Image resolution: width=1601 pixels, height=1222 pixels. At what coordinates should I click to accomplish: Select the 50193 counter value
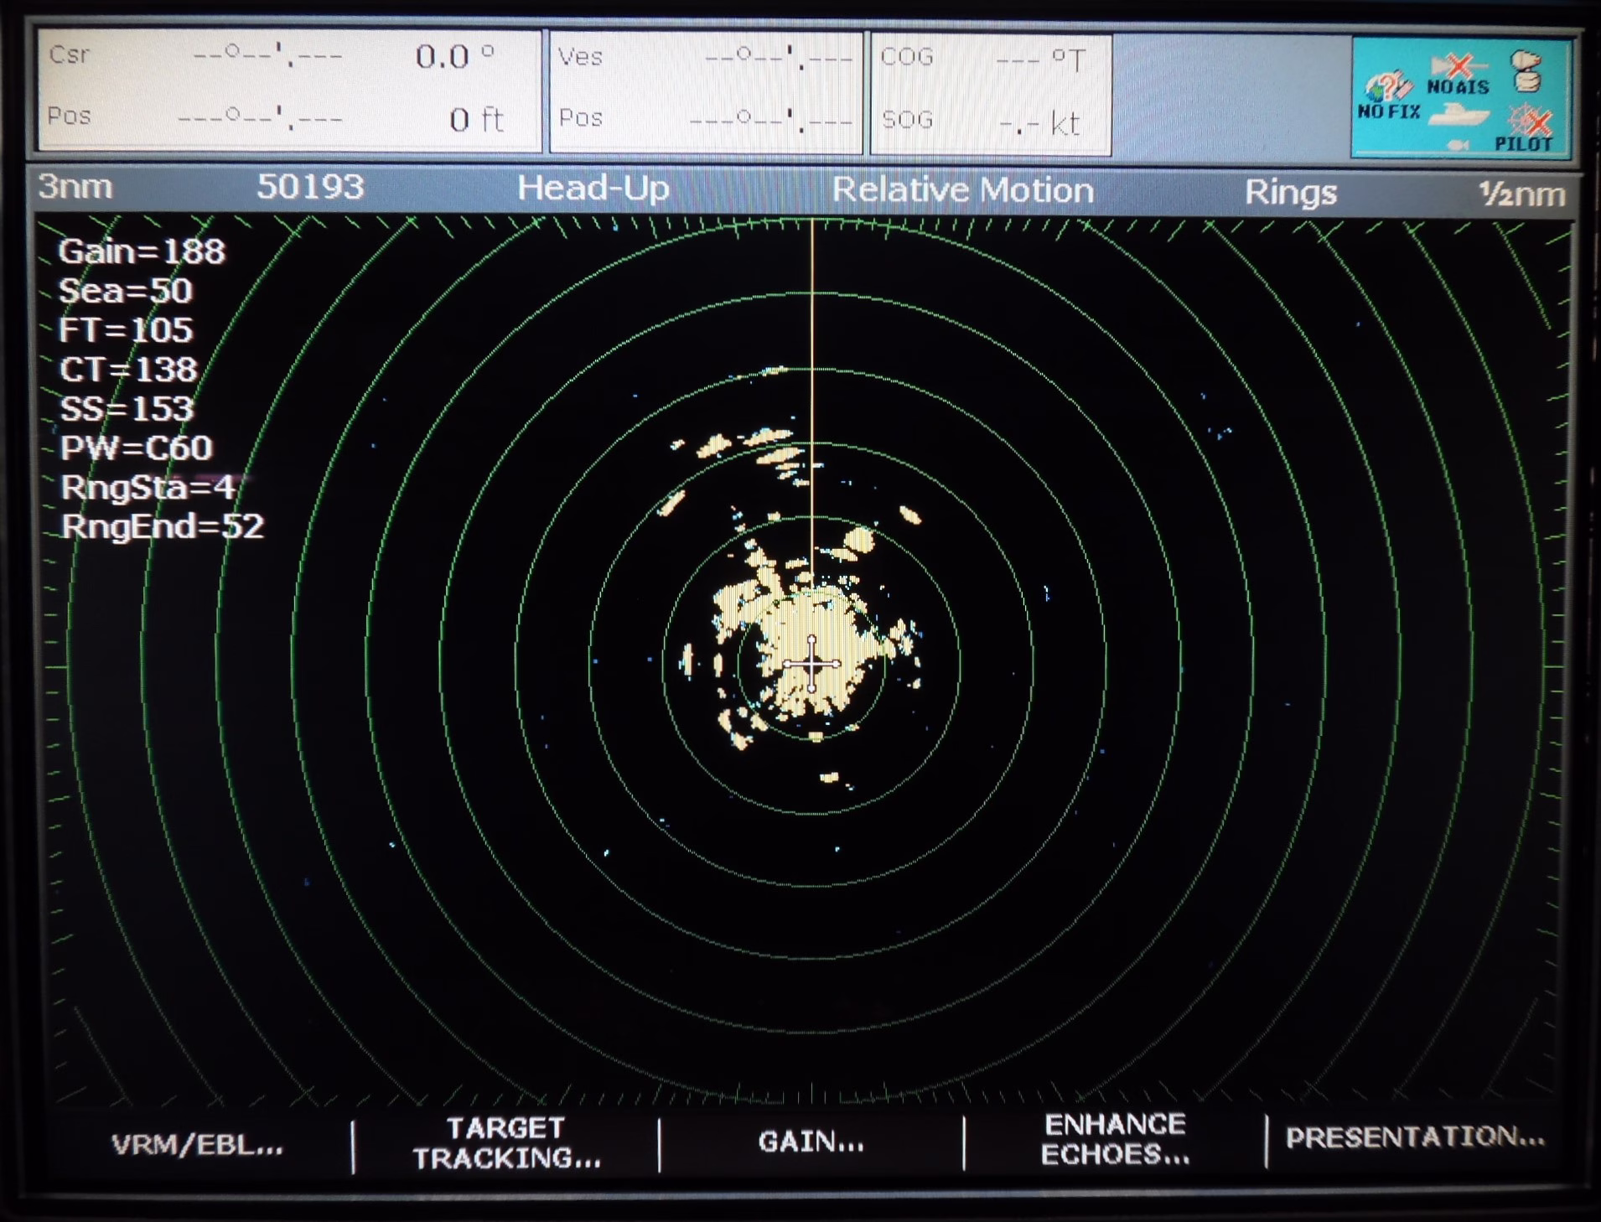[310, 187]
